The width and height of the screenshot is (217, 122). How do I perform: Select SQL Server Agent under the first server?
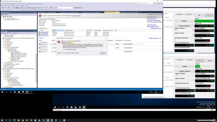pos(10,65)
